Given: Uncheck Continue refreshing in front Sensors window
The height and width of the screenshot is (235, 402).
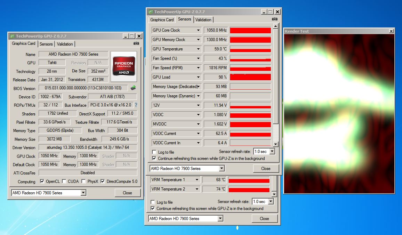Looking at the screenshot, I should [154, 159].
